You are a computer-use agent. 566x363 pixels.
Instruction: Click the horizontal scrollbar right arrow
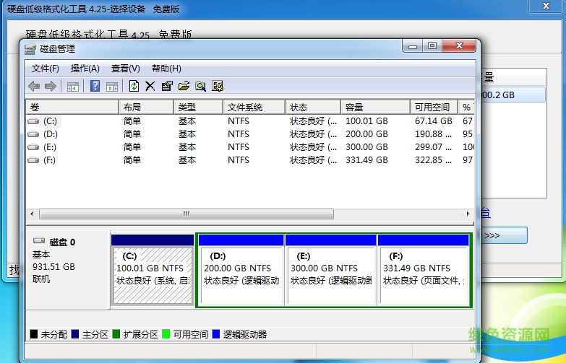pos(466,214)
